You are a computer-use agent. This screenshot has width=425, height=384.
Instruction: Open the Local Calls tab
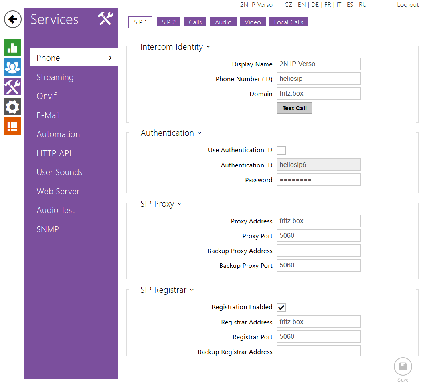288,22
